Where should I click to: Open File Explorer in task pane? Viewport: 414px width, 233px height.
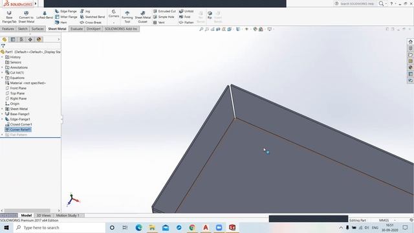(x=410, y=54)
